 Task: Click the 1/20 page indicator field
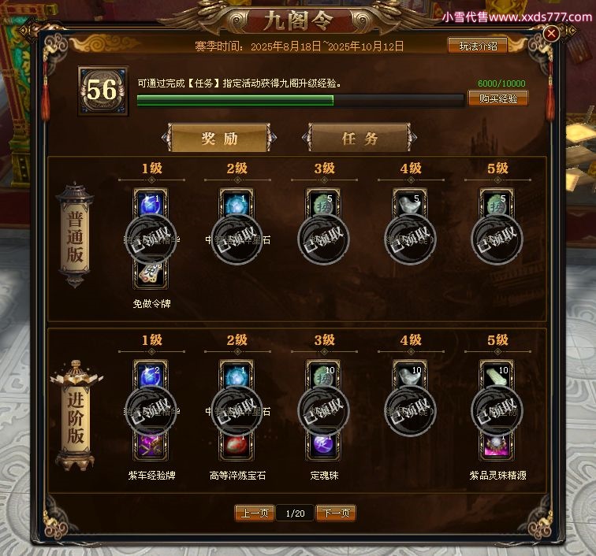click(x=295, y=513)
